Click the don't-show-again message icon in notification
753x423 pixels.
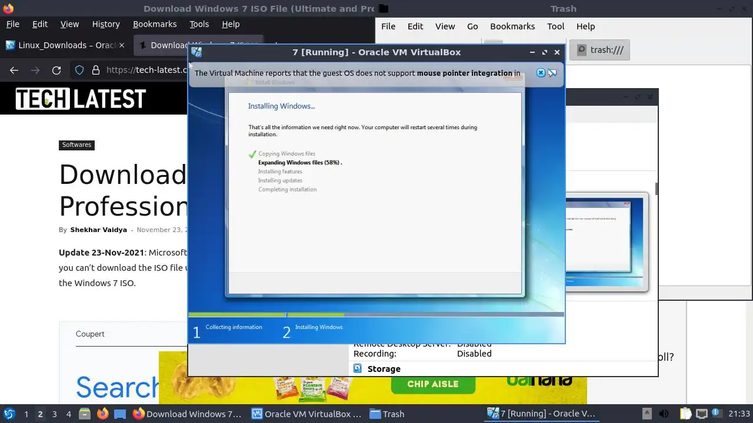[x=552, y=73]
